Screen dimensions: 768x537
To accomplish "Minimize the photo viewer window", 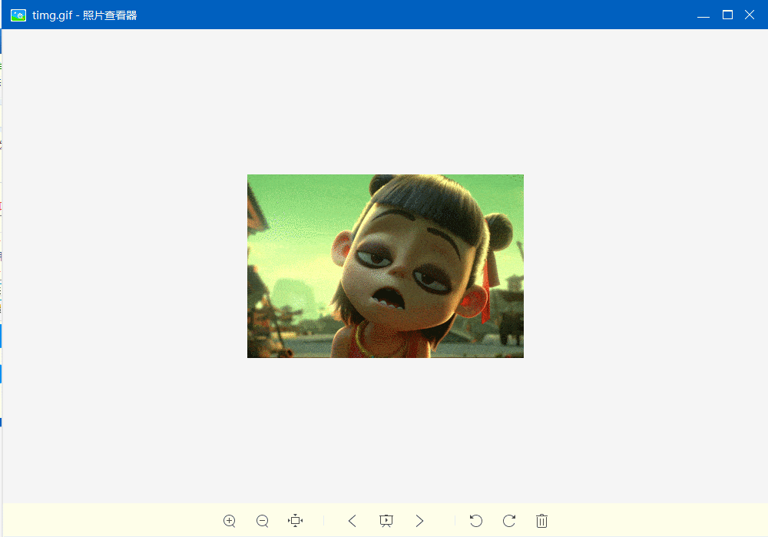I will [x=703, y=15].
